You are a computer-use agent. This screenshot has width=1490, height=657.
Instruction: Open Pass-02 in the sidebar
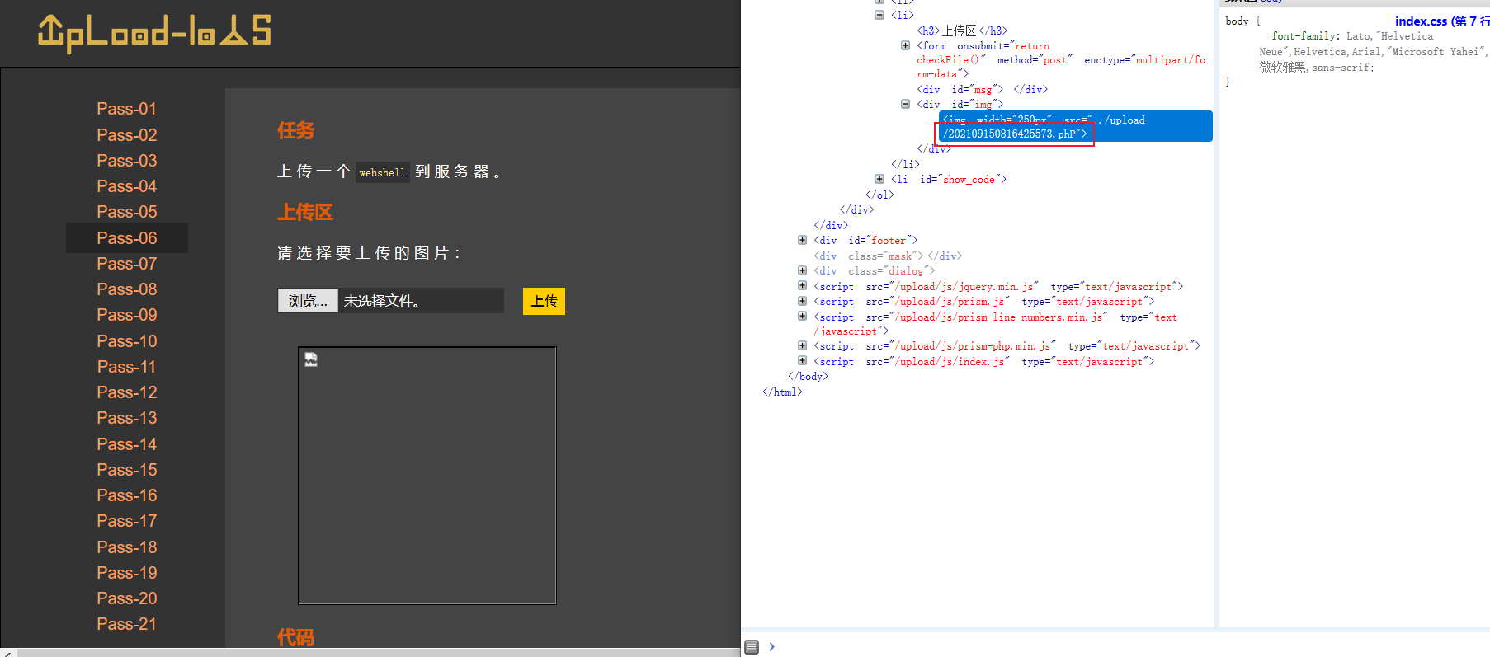(x=126, y=134)
